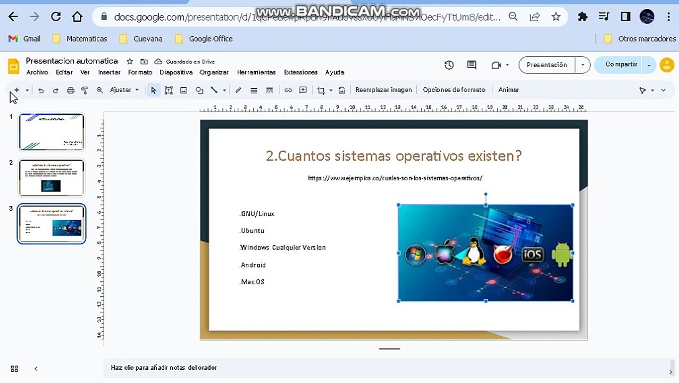Open the Organizar menu
Viewport: 679px width, 383px height.
pos(214,72)
